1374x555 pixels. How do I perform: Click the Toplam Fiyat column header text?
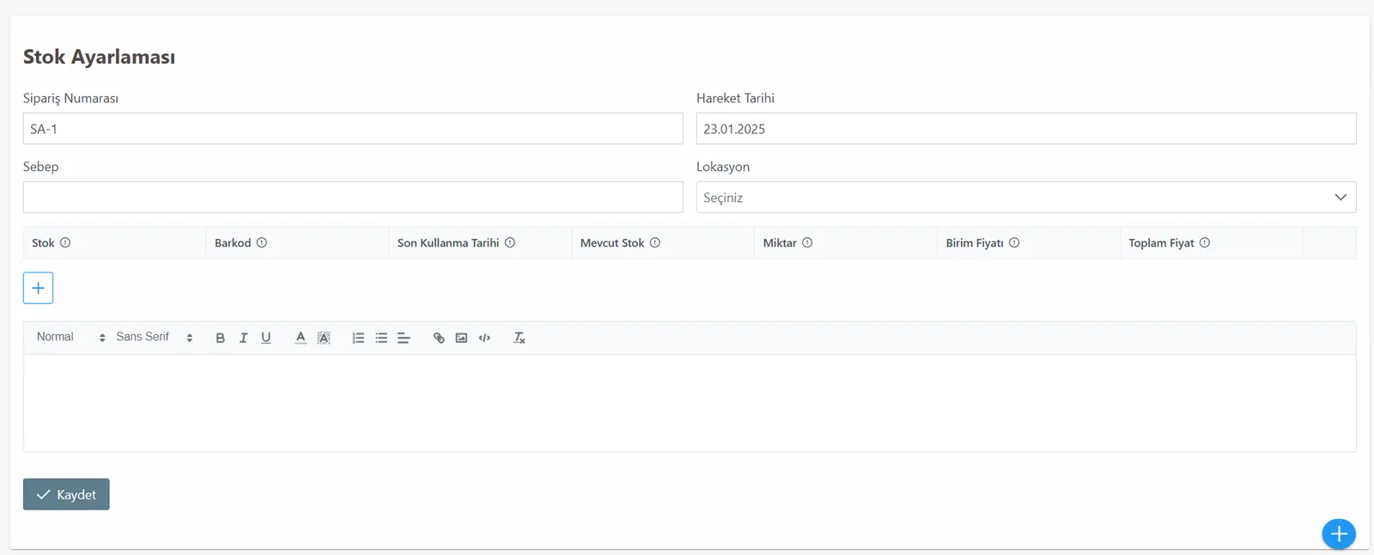1161,243
